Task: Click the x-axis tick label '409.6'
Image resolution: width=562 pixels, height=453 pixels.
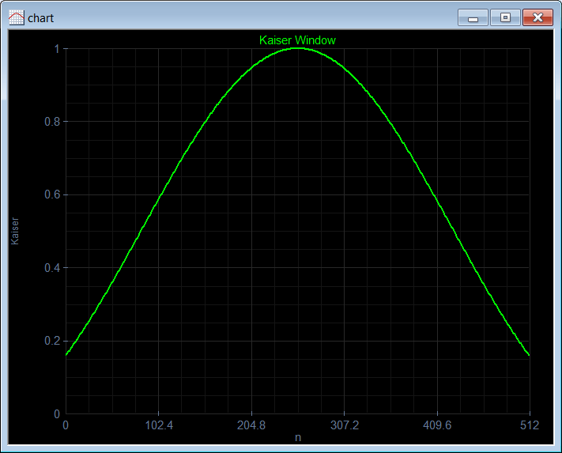Action: click(437, 425)
